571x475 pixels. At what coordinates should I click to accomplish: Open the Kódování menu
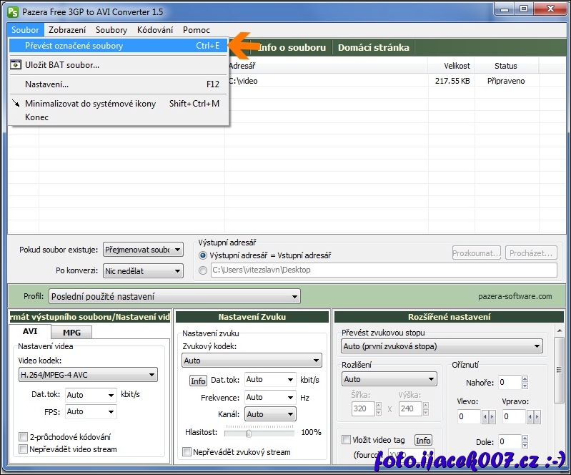pos(154,30)
